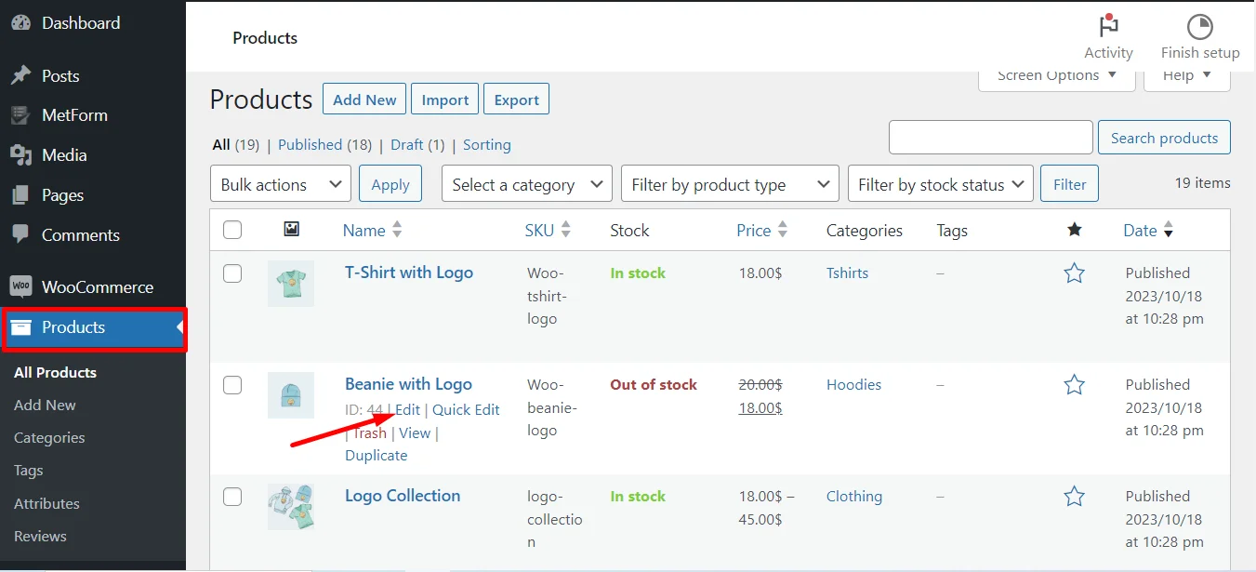Viewport: 1256px width, 572px height.
Task: Open the Categories submenu item
Action: [x=49, y=437]
